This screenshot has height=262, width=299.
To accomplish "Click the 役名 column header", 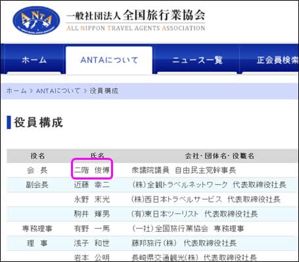I will pyautogui.click(x=37, y=156).
